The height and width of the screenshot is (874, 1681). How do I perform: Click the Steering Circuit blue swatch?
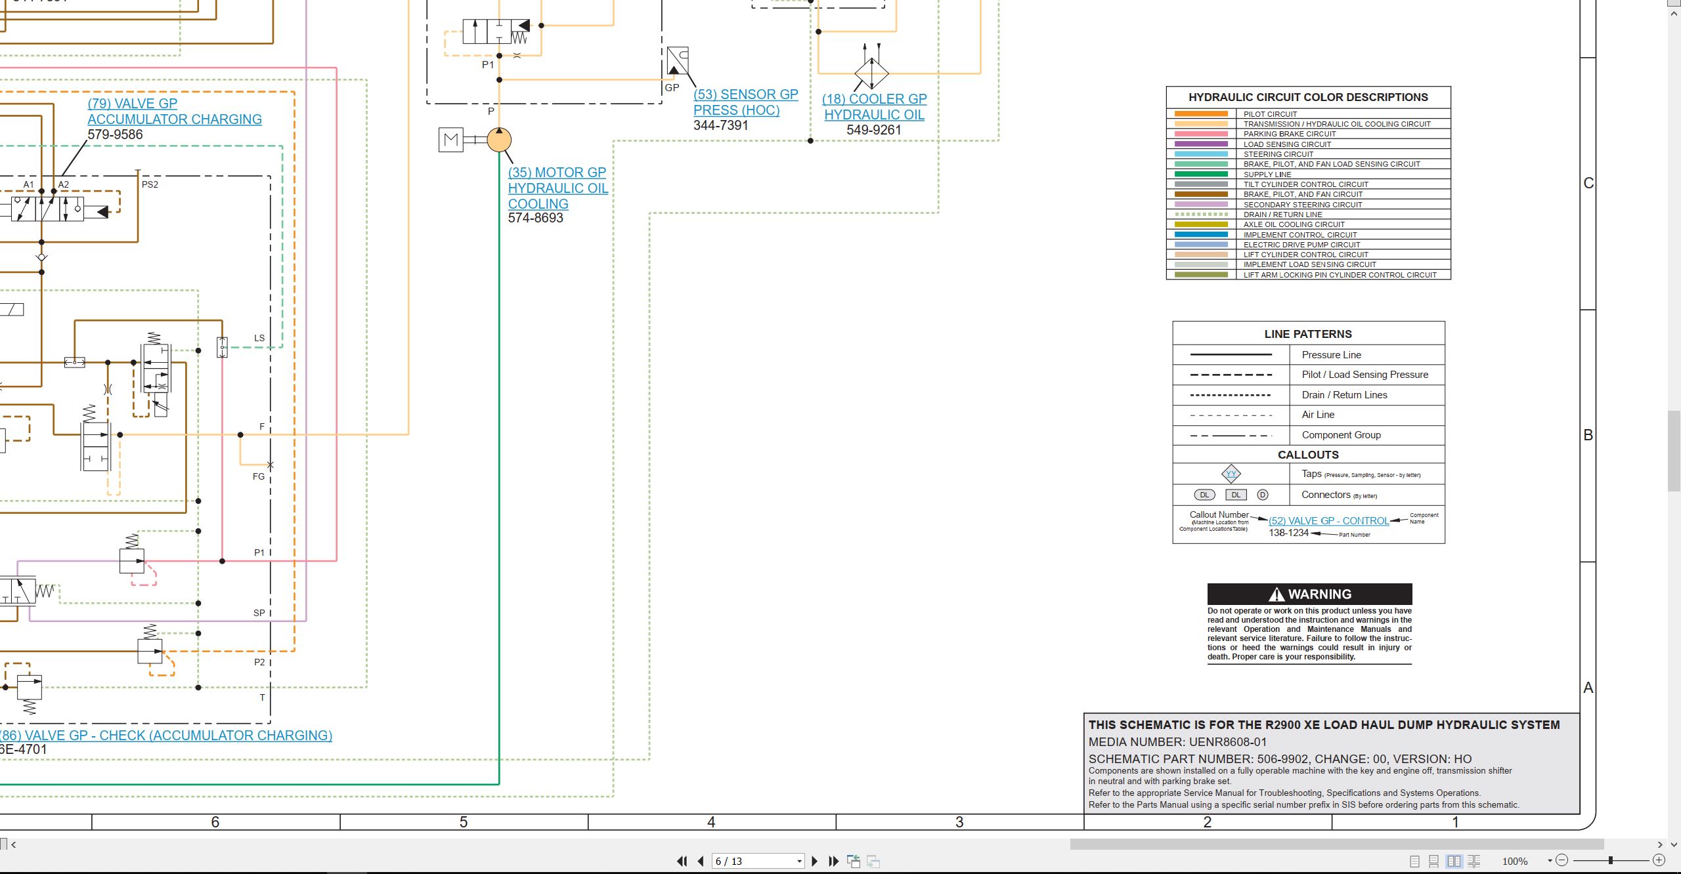coord(1201,154)
